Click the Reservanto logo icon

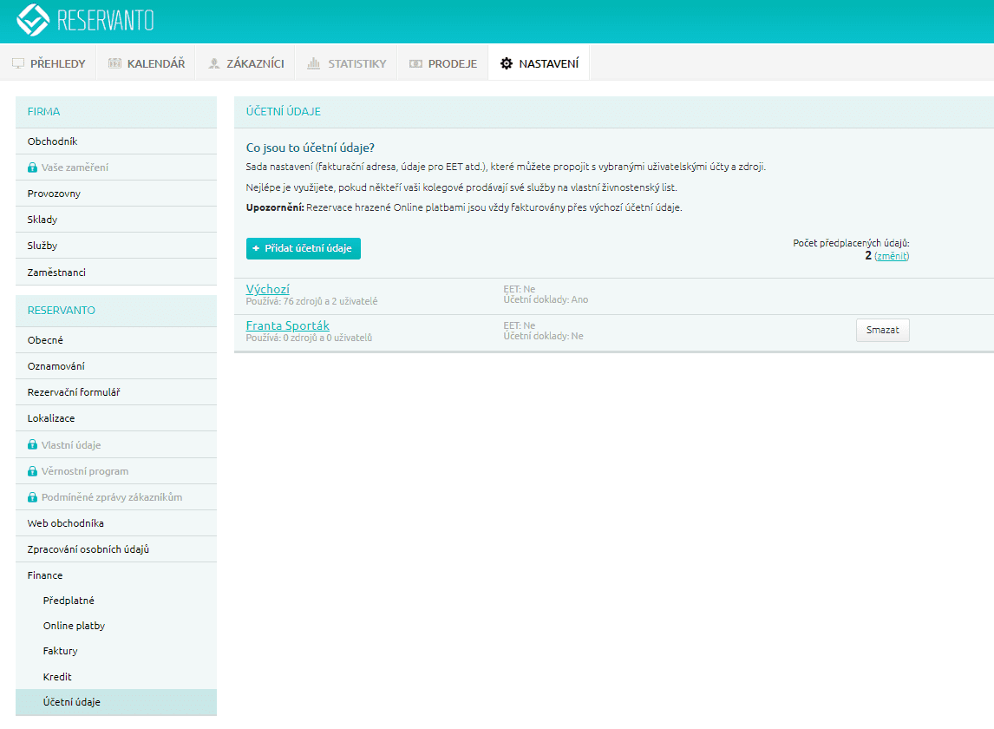coord(33,20)
